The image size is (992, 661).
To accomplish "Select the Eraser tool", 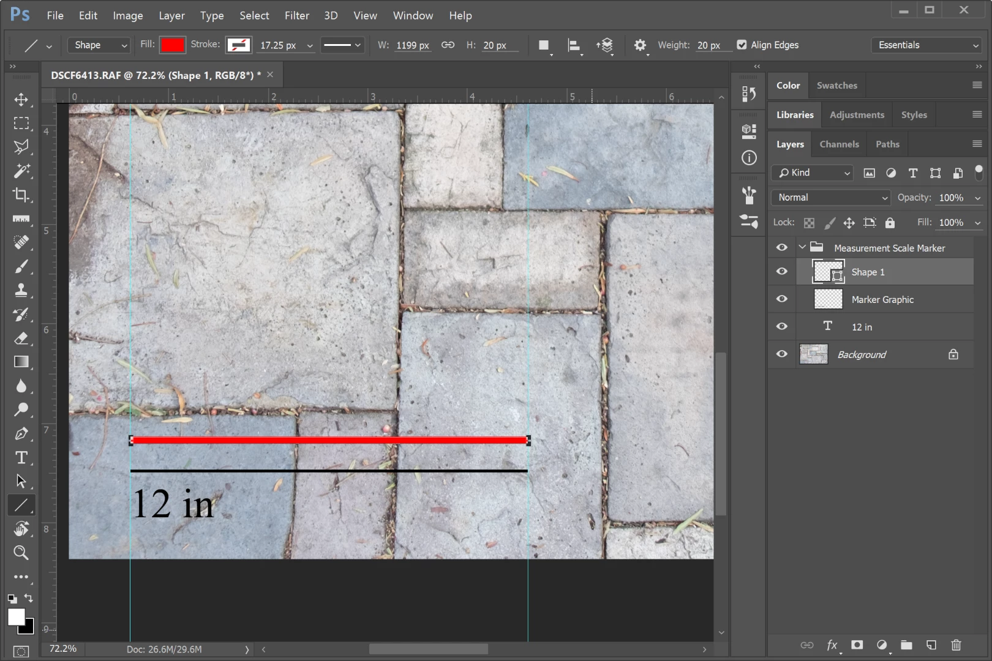I will [21, 338].
